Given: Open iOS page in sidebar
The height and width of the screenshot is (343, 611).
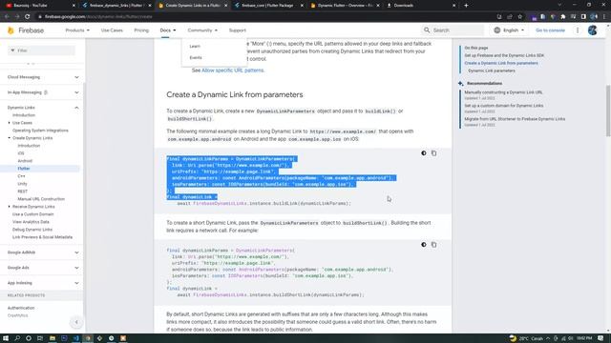Looking at the screenshot, I should point(21,153).
